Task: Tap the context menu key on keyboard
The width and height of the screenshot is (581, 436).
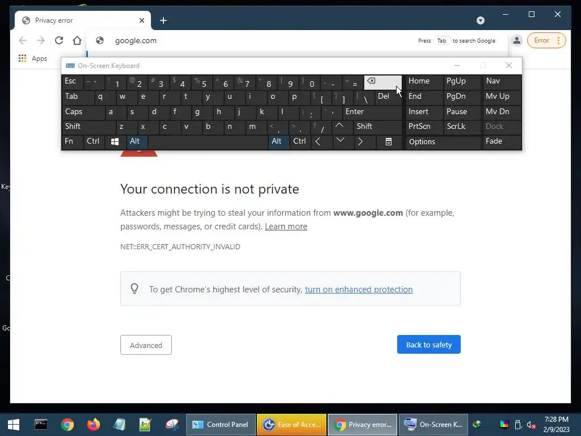Action: (388, 141)
